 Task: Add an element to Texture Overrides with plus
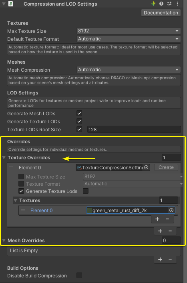pyautogui.click(x=160, y=231)
